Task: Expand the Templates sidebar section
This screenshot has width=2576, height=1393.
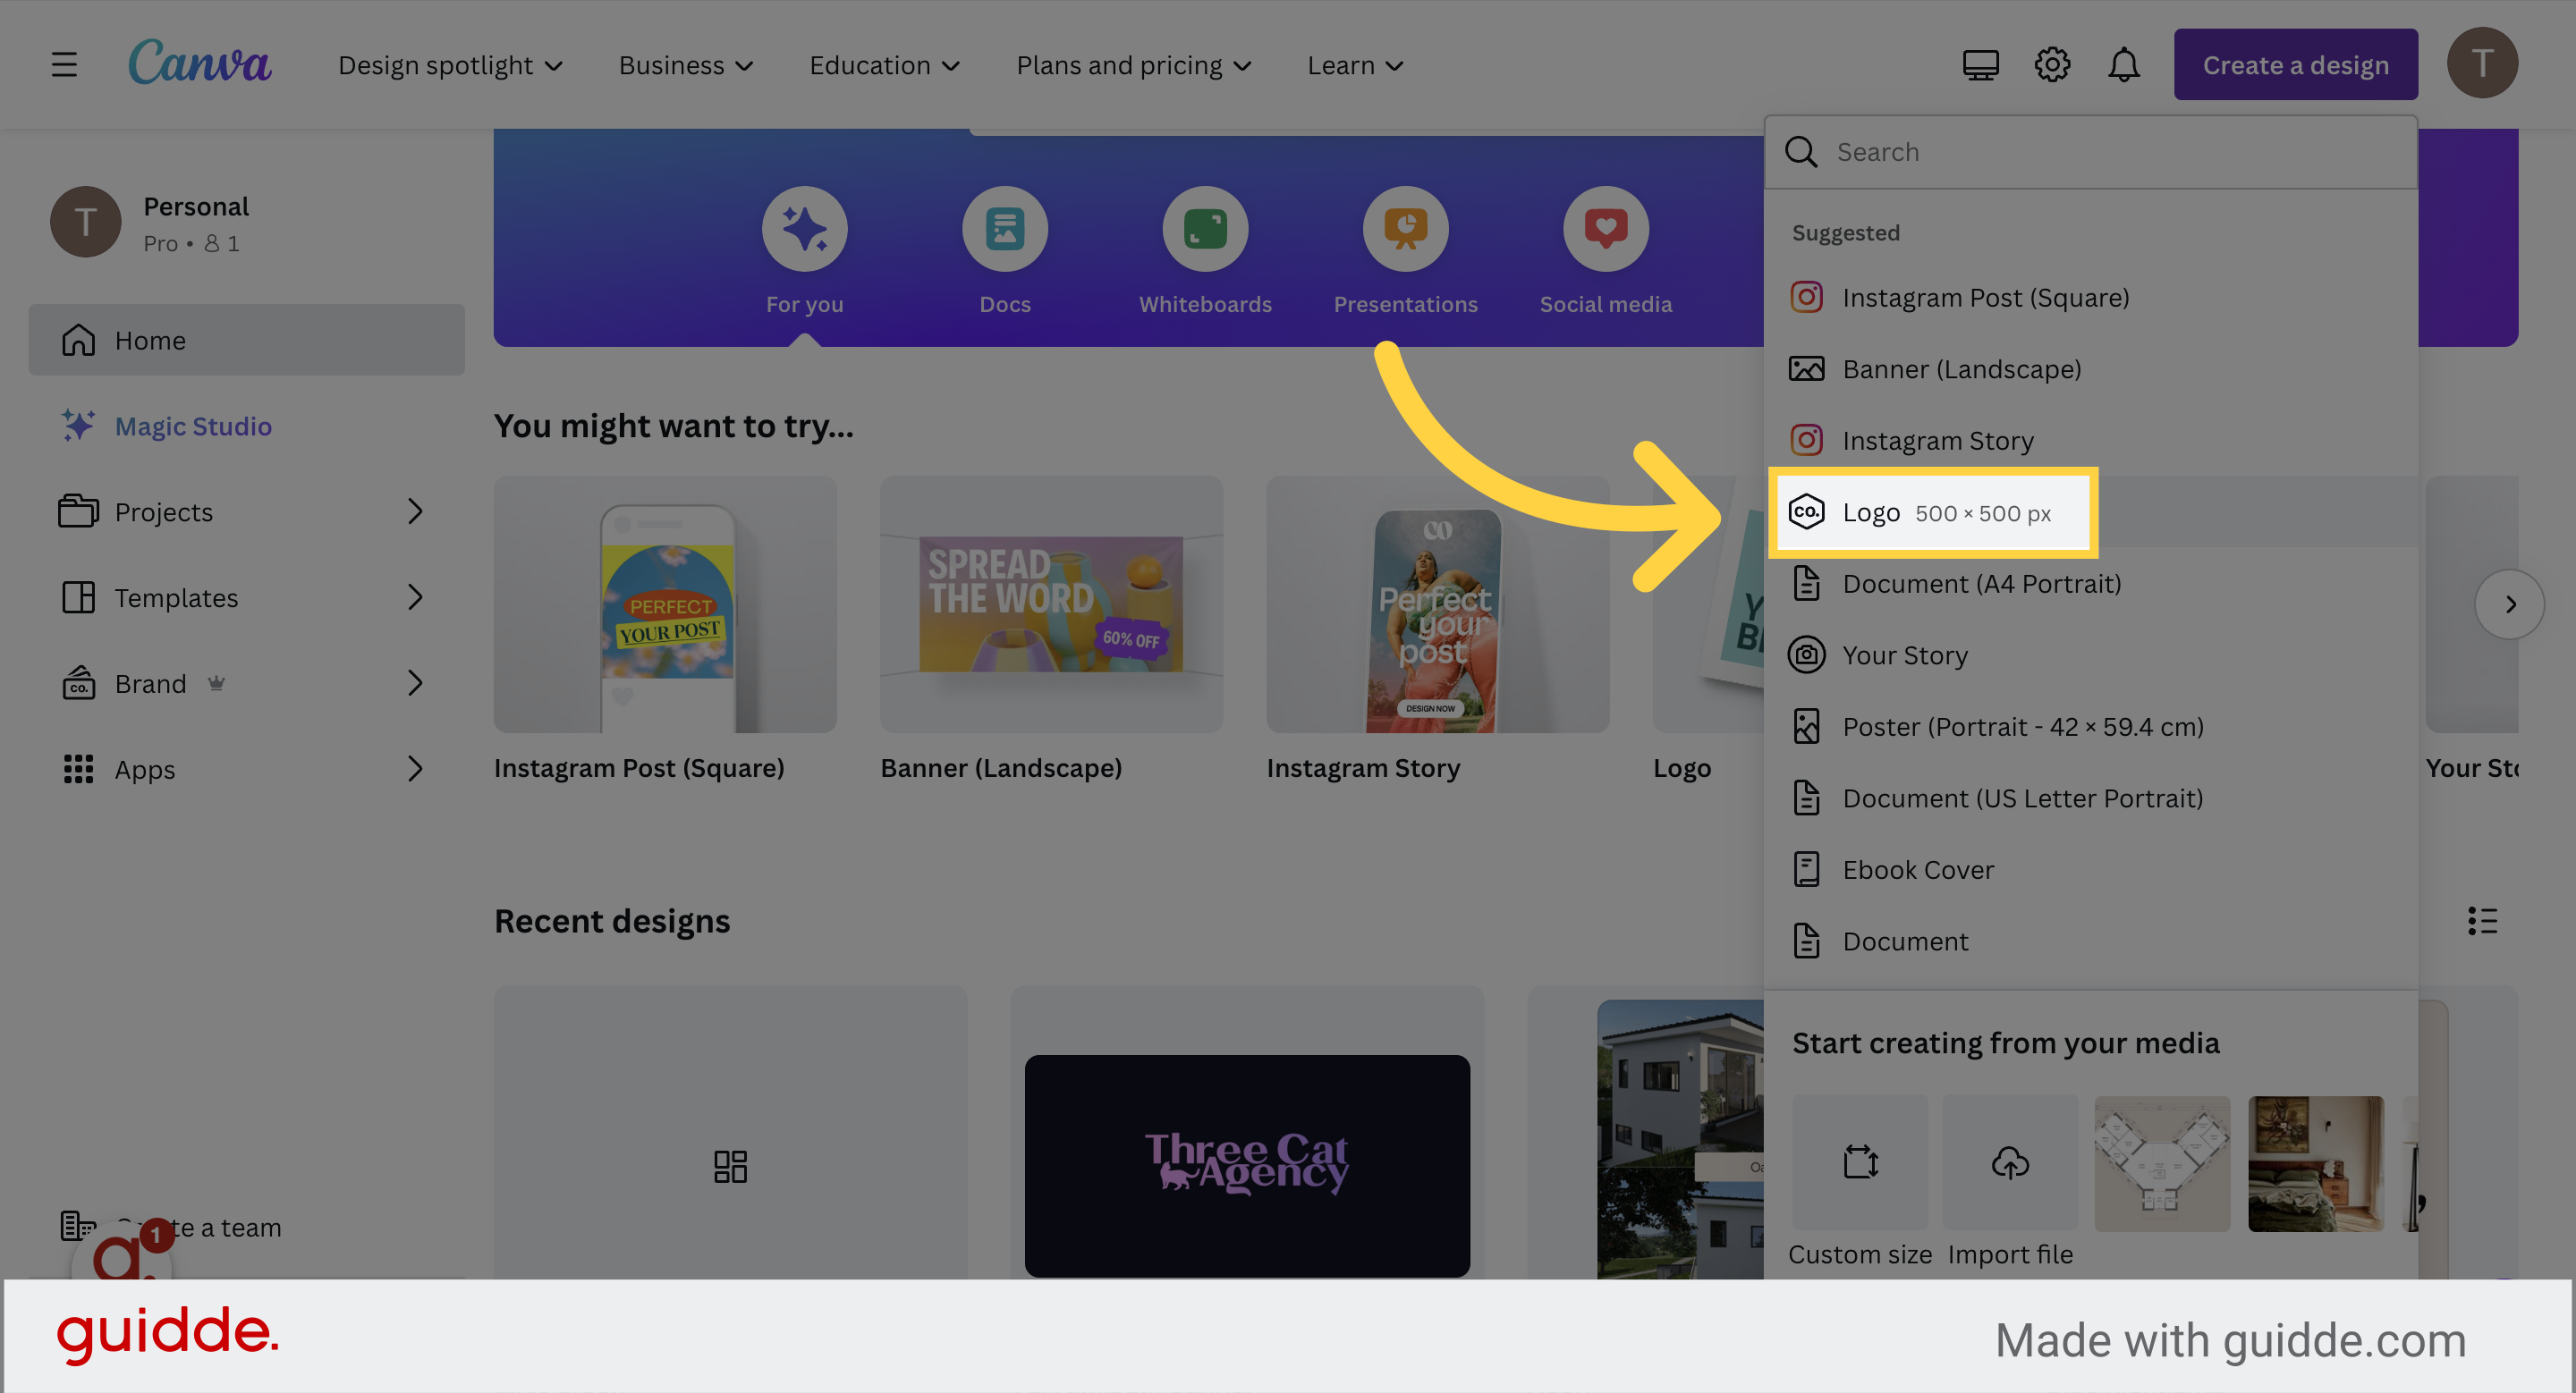Action: (417, 597)
